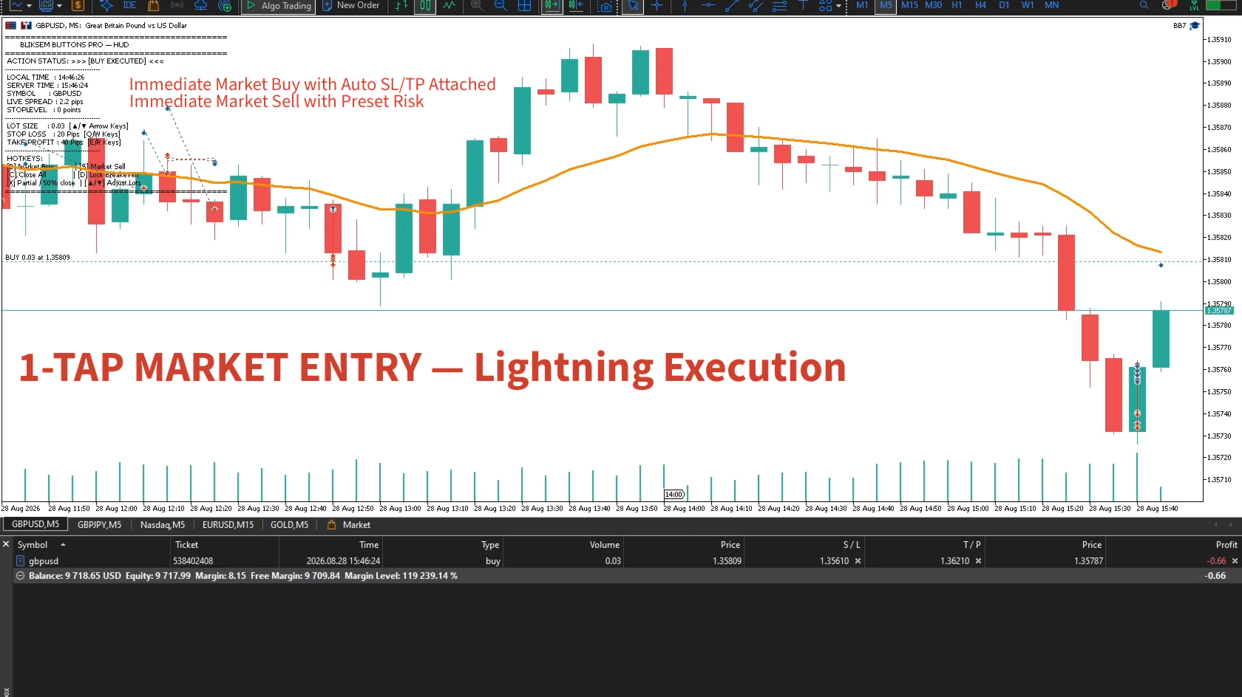Select the trendline drawing tool
1242x697 pixels.
732,5
